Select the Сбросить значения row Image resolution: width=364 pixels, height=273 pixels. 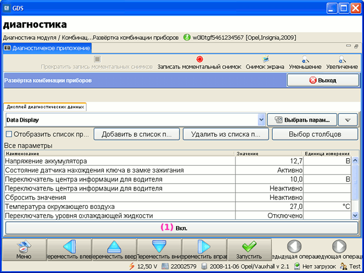point(178,197)
